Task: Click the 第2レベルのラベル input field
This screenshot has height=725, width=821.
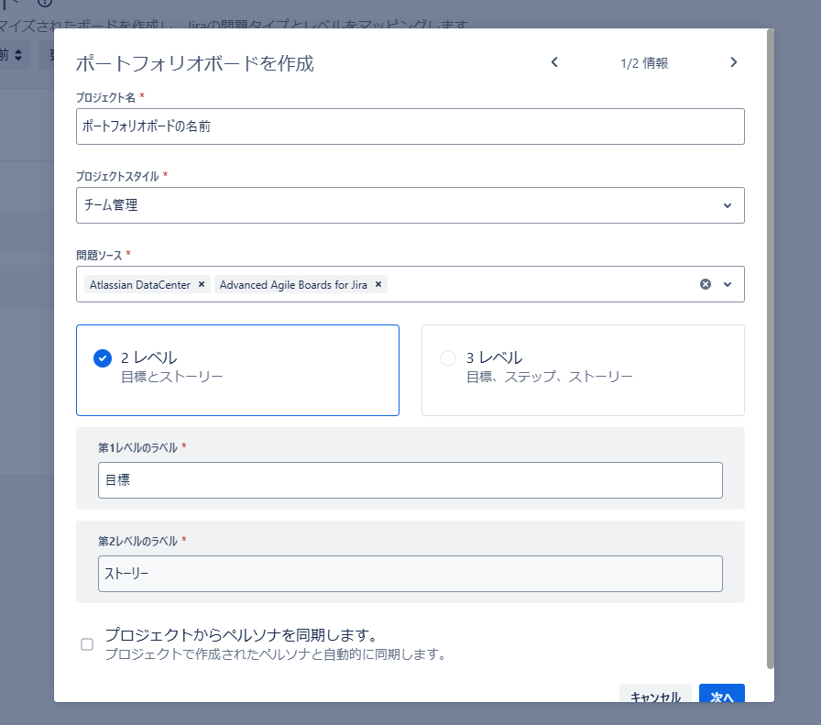Action: pos(410,574)
